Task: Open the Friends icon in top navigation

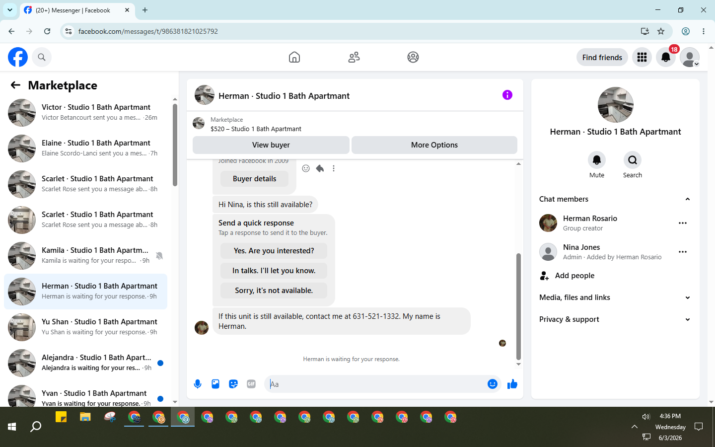Action: click(354, 57)
